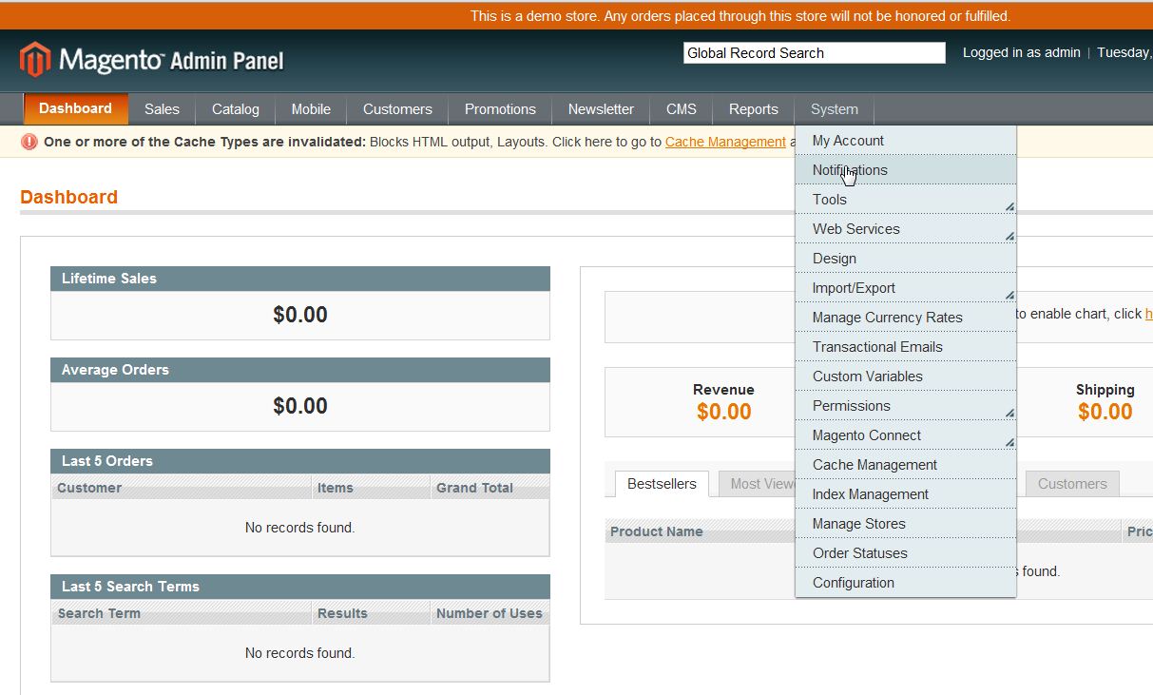Open Notifications from System menu
Screen dimensions: 1153x695
[850, 170]
